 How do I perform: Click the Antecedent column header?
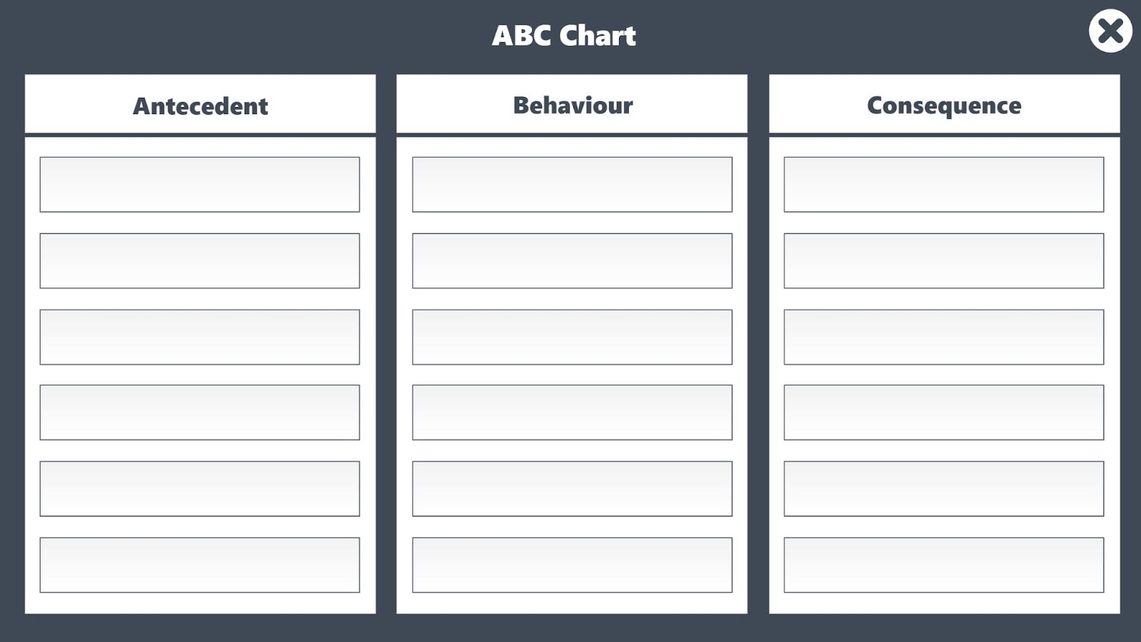(200, 105)
